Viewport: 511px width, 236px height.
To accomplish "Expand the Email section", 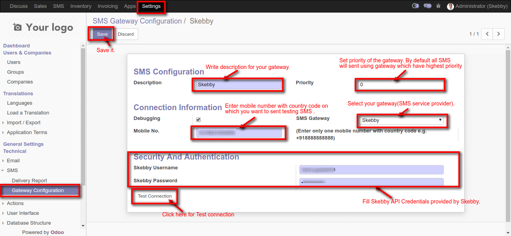I will pos(13,161).
